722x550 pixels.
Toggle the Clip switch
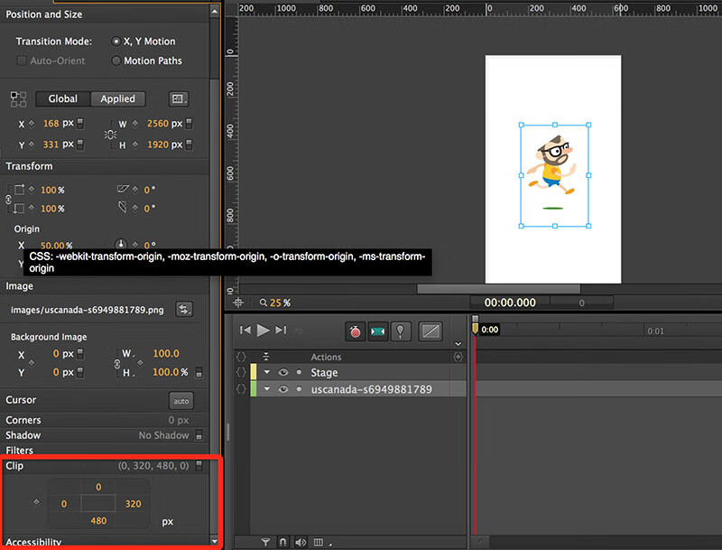coord(199,466)
